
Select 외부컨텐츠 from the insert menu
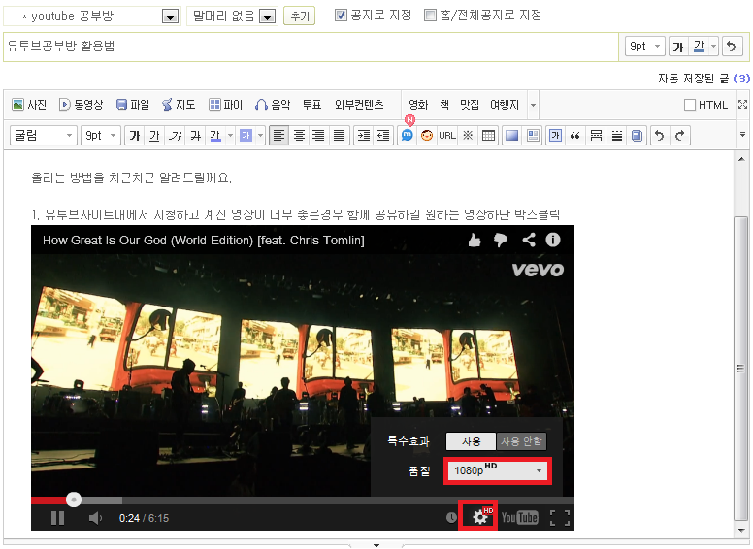359,105
